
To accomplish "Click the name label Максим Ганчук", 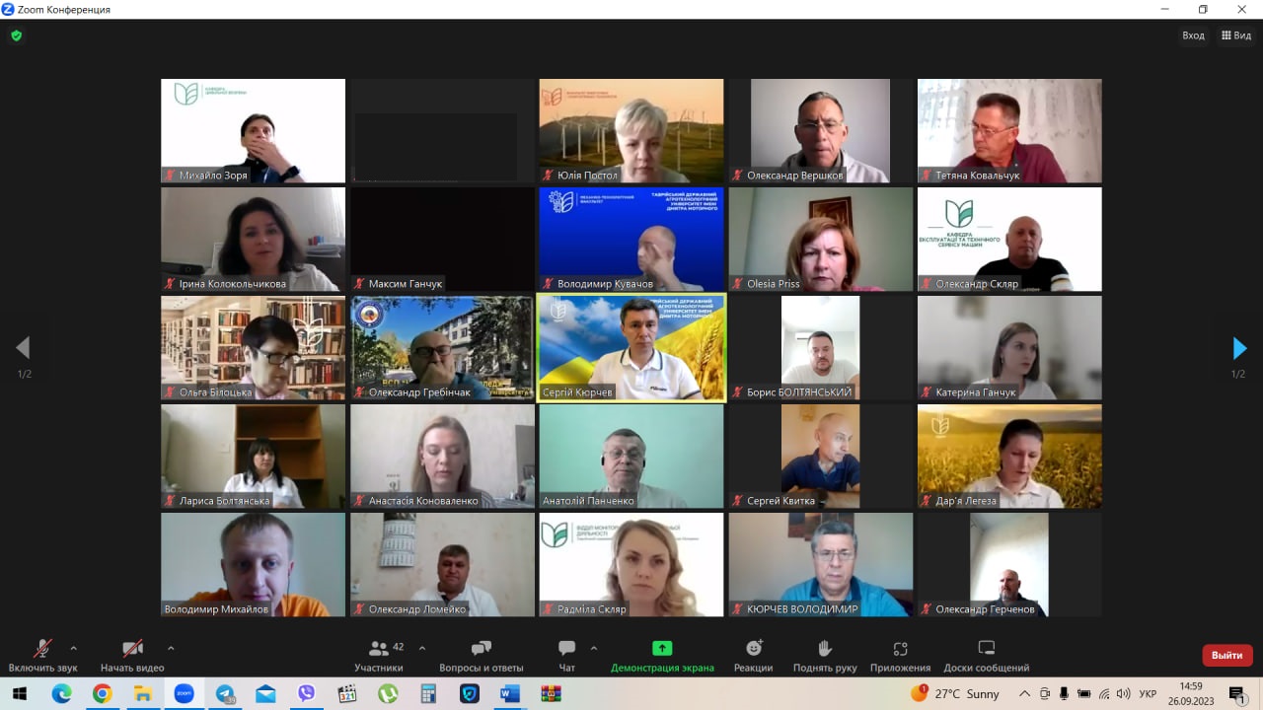I will point(406,284).
